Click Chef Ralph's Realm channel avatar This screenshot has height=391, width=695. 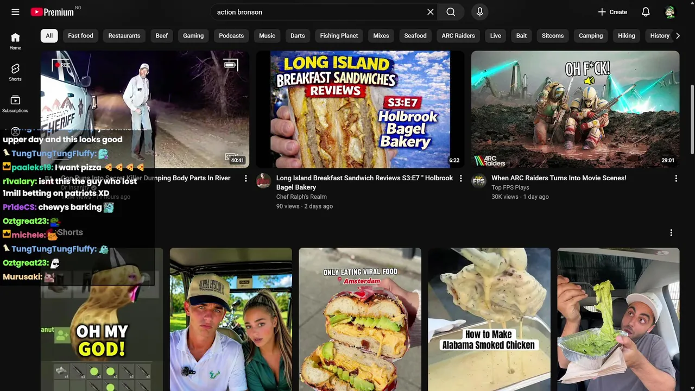pyautogui.click(x=263, y=181)
